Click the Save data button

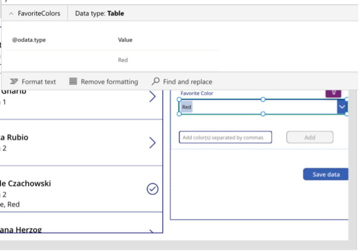[x=326, y=174]
